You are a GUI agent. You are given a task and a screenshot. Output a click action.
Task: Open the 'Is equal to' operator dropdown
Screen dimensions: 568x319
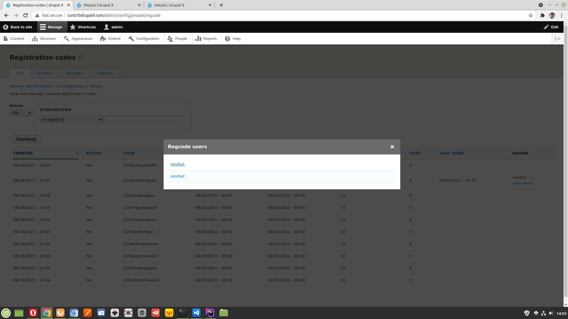pyautogui.click(x=72, y=119)
